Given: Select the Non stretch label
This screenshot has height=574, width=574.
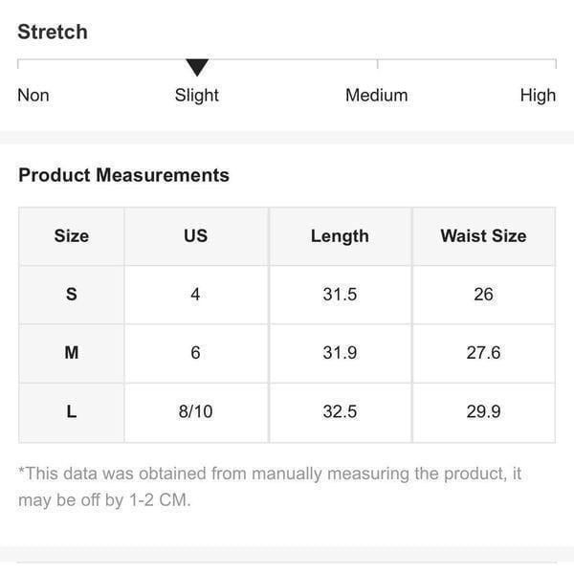Looking at the screenshot, I should (33, 95).
